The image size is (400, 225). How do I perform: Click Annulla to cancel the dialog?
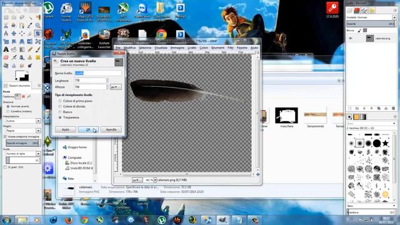tap(111, 129)
